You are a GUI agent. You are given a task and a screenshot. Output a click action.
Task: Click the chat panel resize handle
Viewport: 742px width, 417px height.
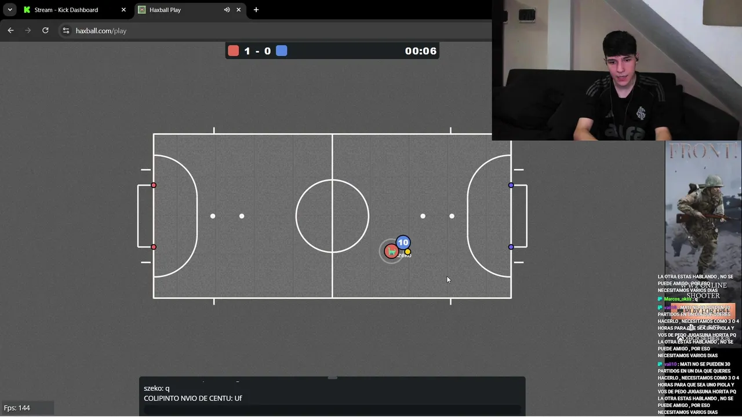332,378
